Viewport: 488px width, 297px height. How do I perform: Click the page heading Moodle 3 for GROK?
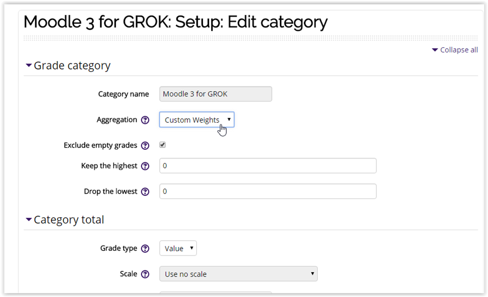(x=175, y=22)
